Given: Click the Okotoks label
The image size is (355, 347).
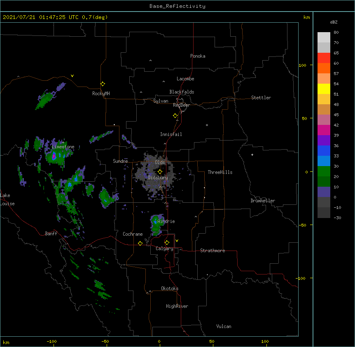Looking at the screenshot, I should (170, 288).
